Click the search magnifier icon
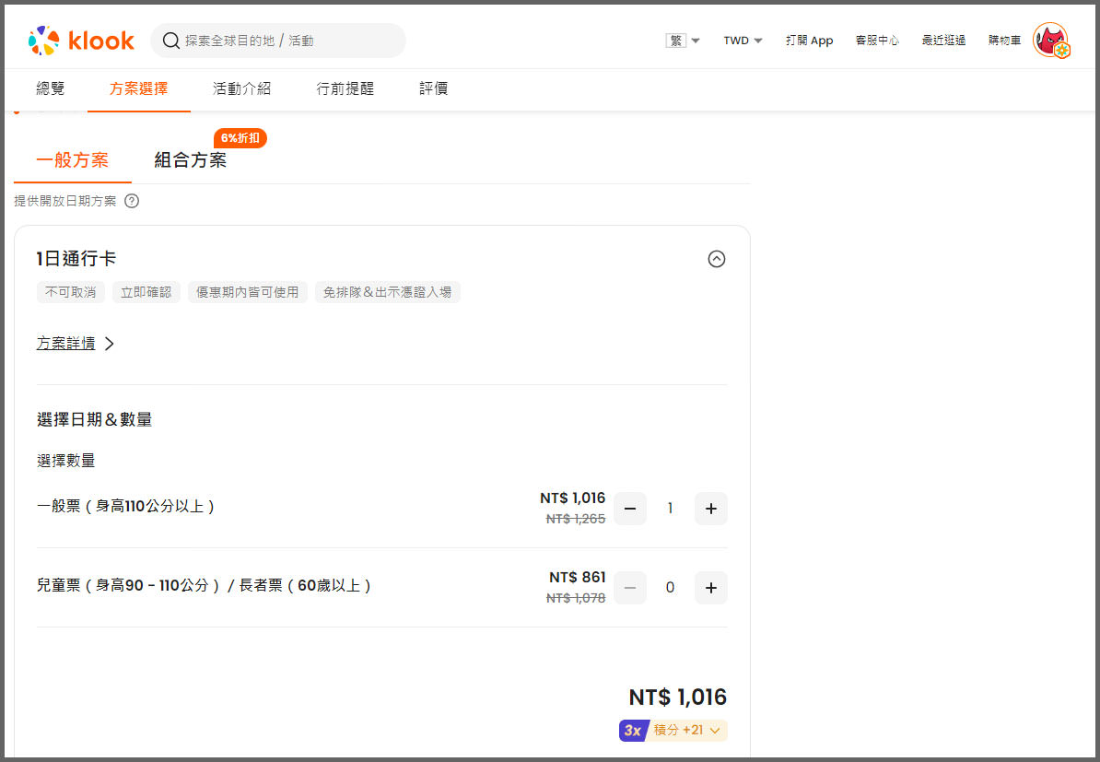This screenshot has height=762, width=1100. [x=170, y=41]
